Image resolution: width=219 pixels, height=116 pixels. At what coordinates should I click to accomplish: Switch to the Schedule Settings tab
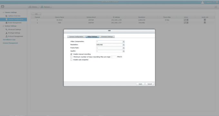click(x=107, y=37)
